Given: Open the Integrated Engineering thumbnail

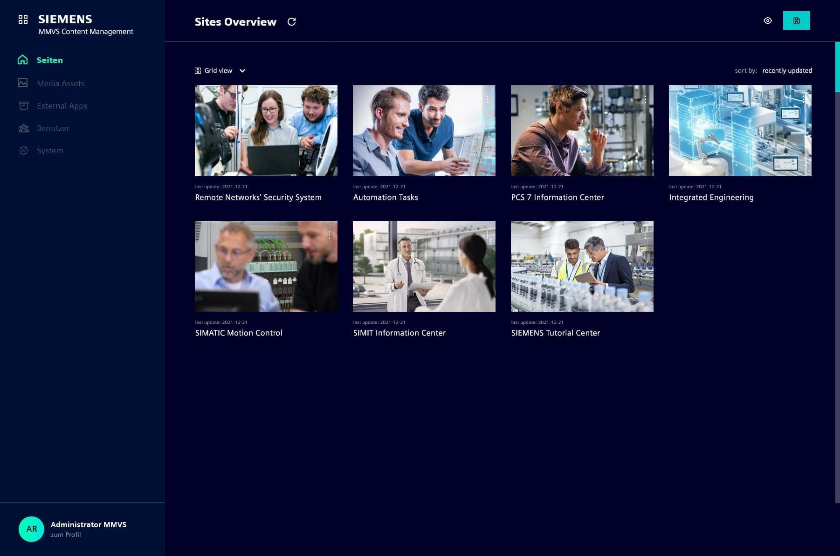Looking at the screenshot, I should point(740,130).
